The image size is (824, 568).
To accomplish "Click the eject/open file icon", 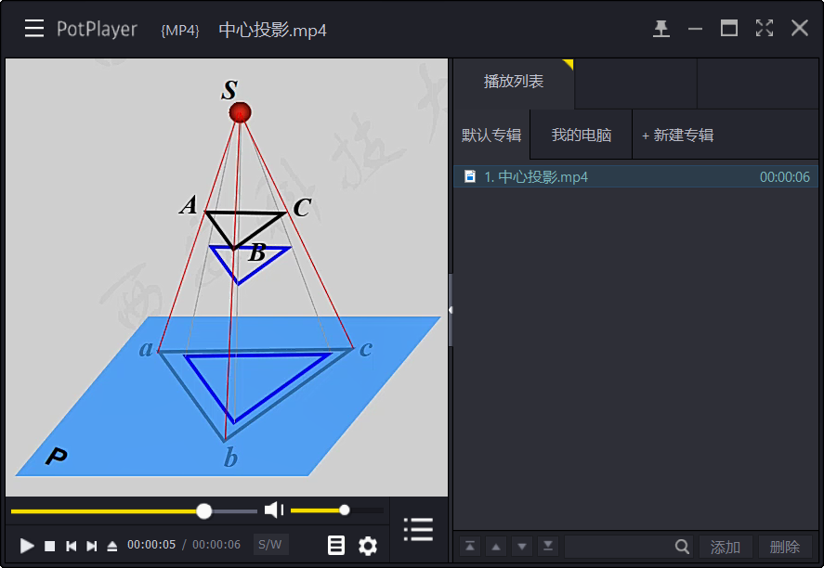I will 111,546.
